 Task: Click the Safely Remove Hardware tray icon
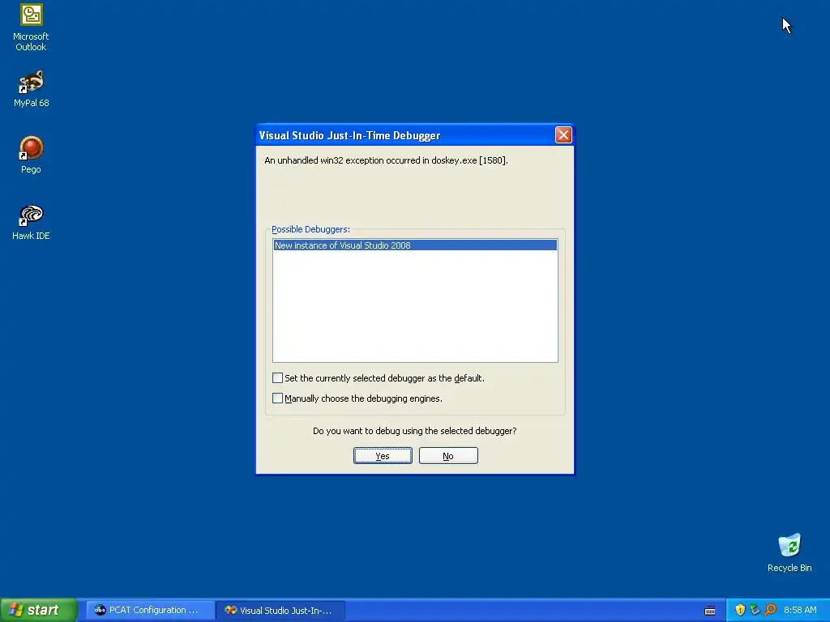tap(755, 610)
